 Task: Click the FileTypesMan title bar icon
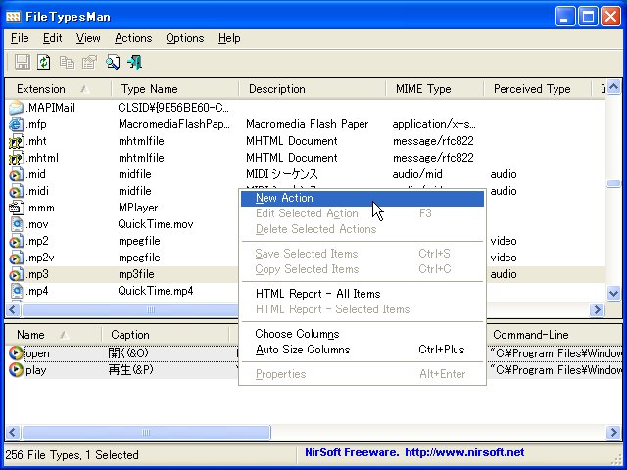(13, 17)
